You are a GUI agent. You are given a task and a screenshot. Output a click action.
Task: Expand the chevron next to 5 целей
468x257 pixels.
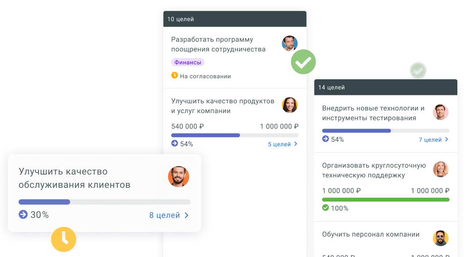click(x=296, y=144)
